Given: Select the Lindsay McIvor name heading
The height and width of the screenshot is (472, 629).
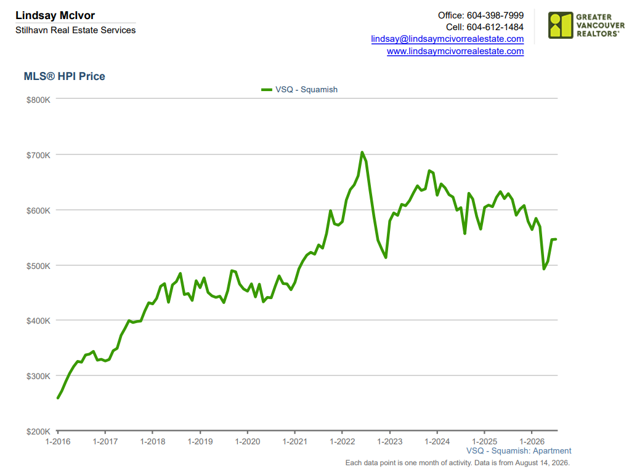Looking at the screenshot, I should (55, 15).
